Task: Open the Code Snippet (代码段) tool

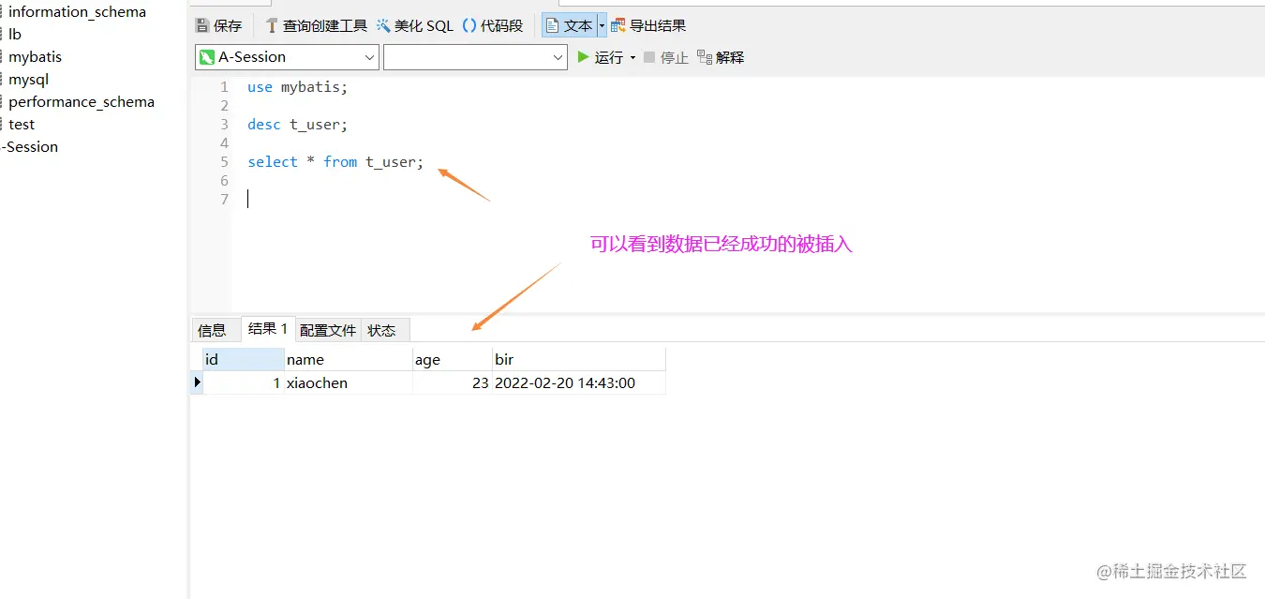Action: pyautogui.click(x=493, y=25)
